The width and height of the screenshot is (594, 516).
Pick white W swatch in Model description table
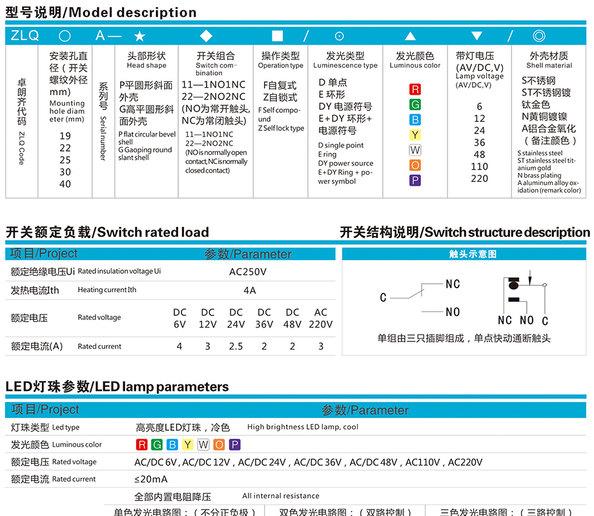[x=415, y=150]
